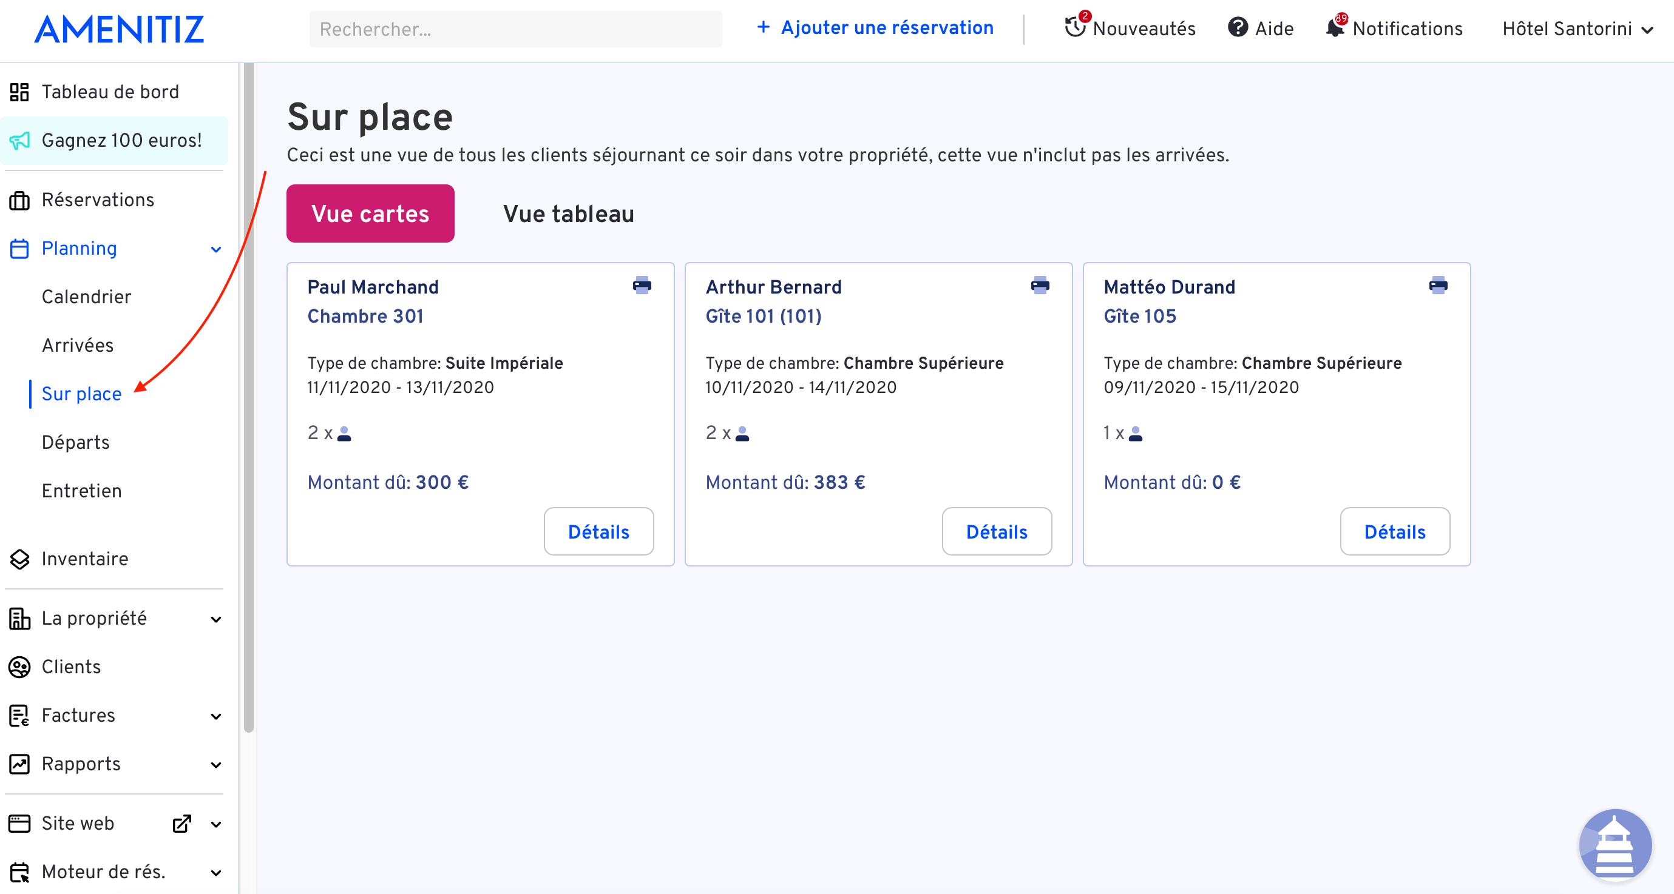
Task: Click the Rapports chart icon
Action: coord(19,764)
